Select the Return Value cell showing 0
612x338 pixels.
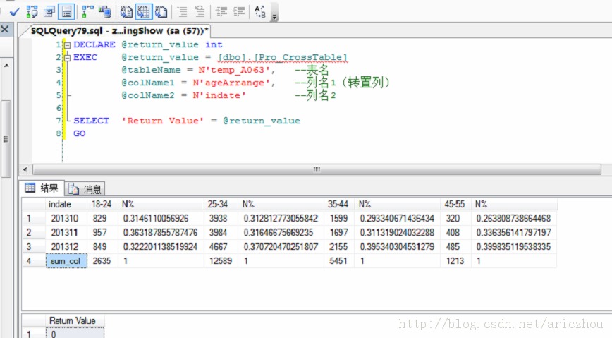coord(75,334)
